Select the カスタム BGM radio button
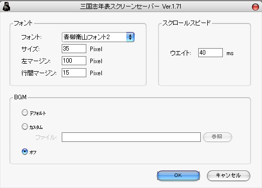The height and width of the screenshot is (188, 262). point(25,126)
